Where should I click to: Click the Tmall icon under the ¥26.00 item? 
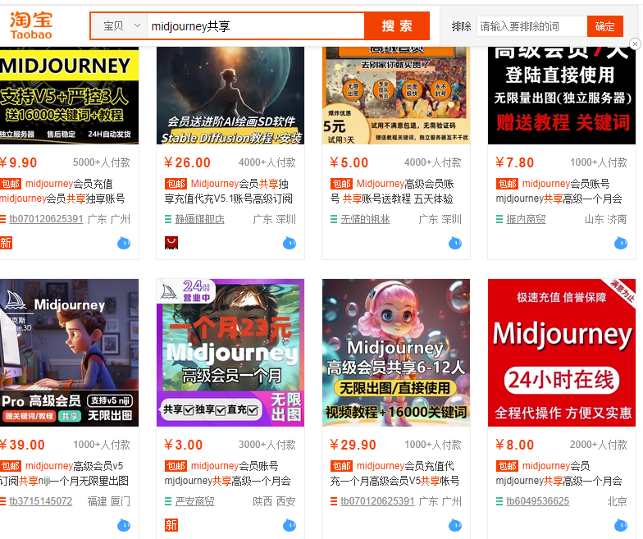(171, 243)
